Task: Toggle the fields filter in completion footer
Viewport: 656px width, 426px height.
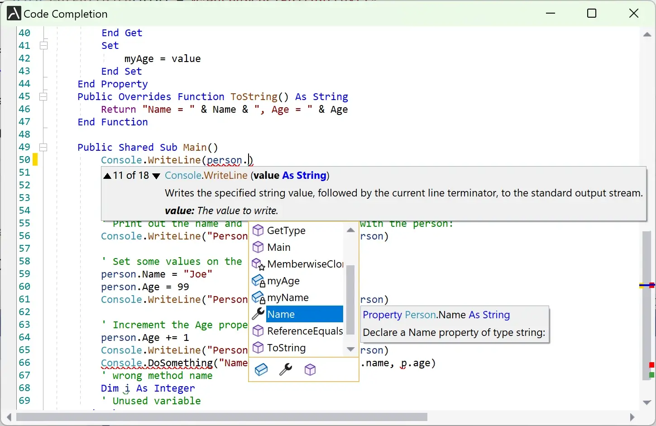Action: [261, 370]
